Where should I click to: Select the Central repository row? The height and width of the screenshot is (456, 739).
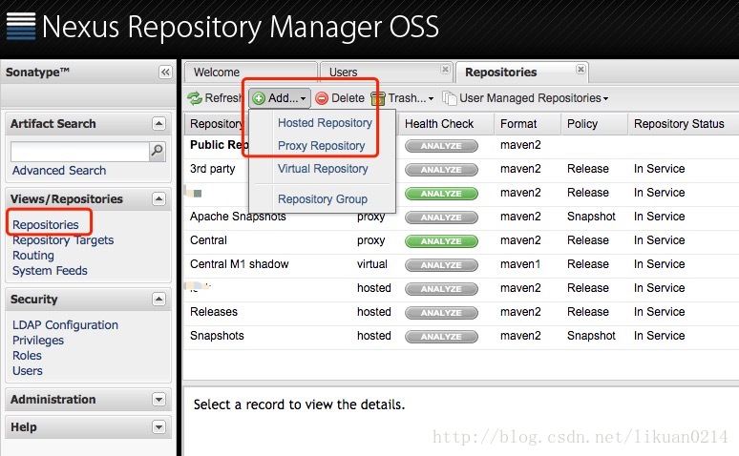(x=461, y=240)
